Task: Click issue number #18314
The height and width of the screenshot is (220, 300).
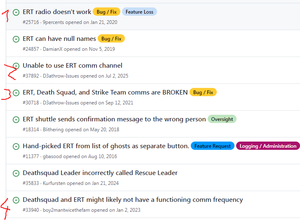Action: coord(31,130)
